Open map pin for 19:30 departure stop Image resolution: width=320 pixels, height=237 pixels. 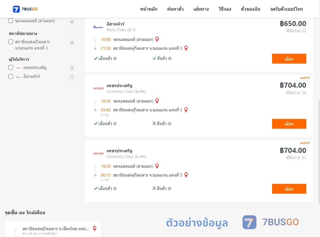tap(157, 166)
